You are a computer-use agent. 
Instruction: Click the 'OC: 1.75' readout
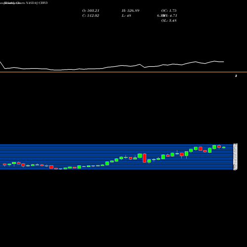pyautogui.click(x=169, y=11)
